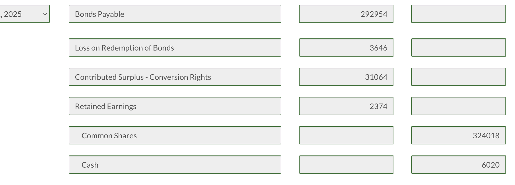Click the 31064 debit amount field
Screen dimensions: 515x185
pos(346,77)
